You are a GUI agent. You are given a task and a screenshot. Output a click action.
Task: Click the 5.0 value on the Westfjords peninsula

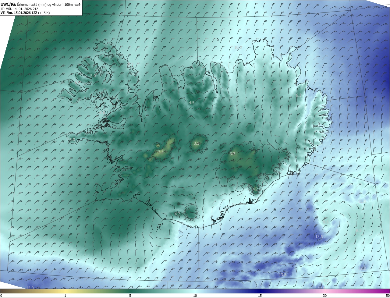[93, 75]
